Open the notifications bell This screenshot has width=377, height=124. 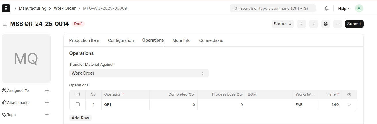click(x=326, y=8)
